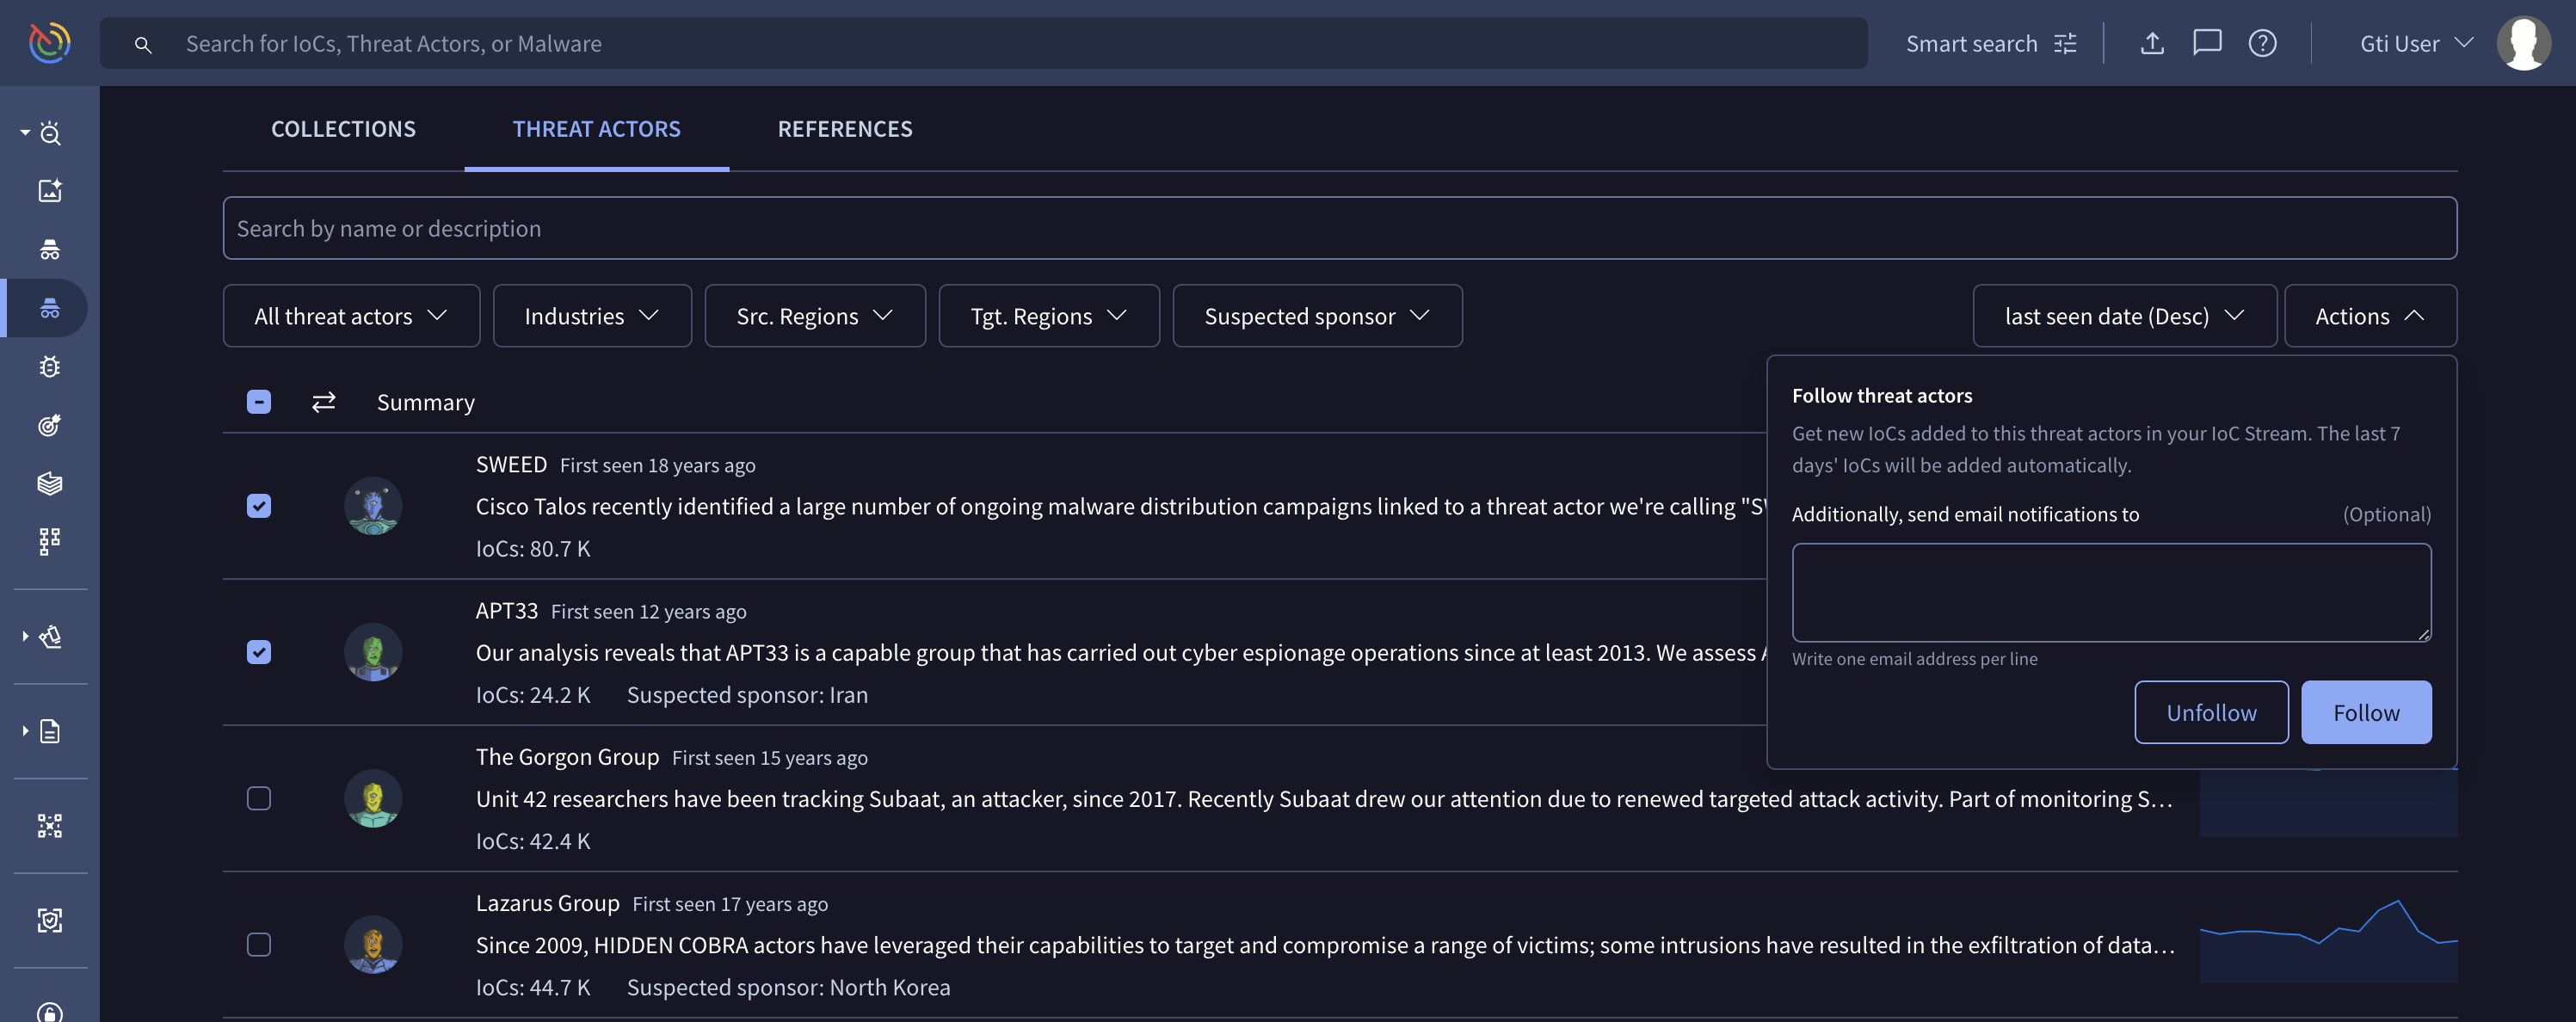Switch to the REFERENCES tab
Viewport: 2576px width, 1022px height.
tap(845, 129)
